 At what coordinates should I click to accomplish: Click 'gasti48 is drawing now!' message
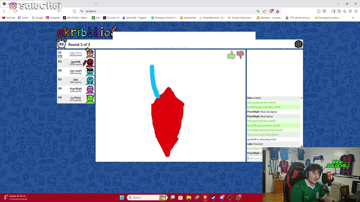coord(262,139)
